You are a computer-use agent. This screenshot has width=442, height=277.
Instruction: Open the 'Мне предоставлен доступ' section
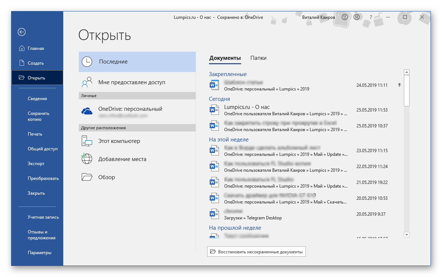tap(131, 82)
